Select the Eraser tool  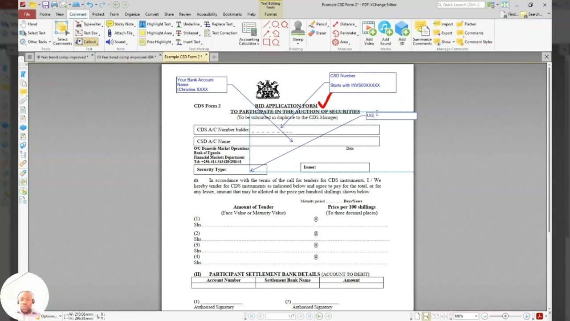(x=318, y=33)
